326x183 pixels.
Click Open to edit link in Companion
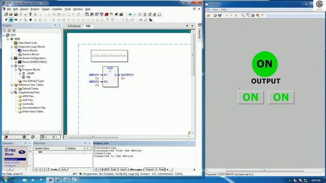[12, 163]
